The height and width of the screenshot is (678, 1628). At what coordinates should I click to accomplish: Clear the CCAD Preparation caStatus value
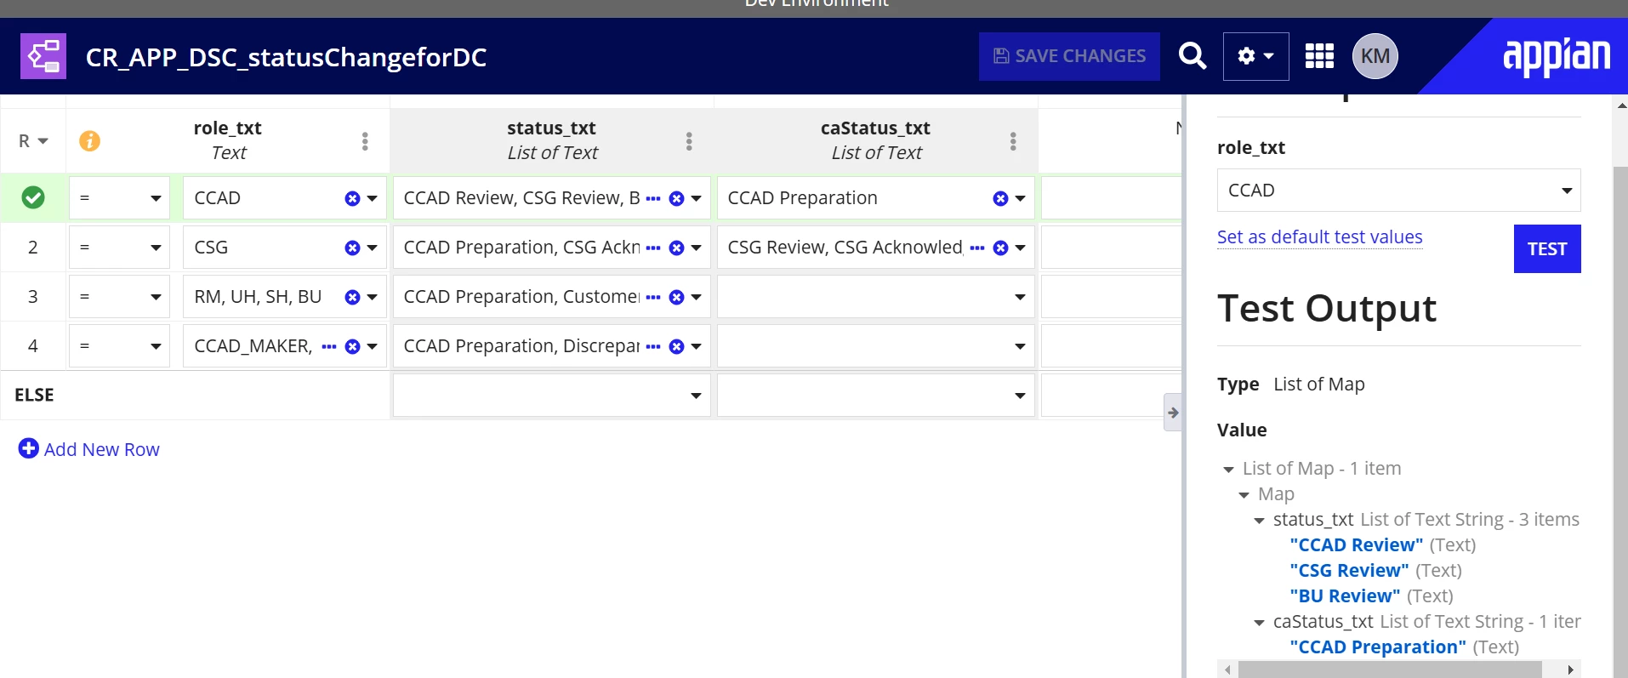(x=1000, y=198)
